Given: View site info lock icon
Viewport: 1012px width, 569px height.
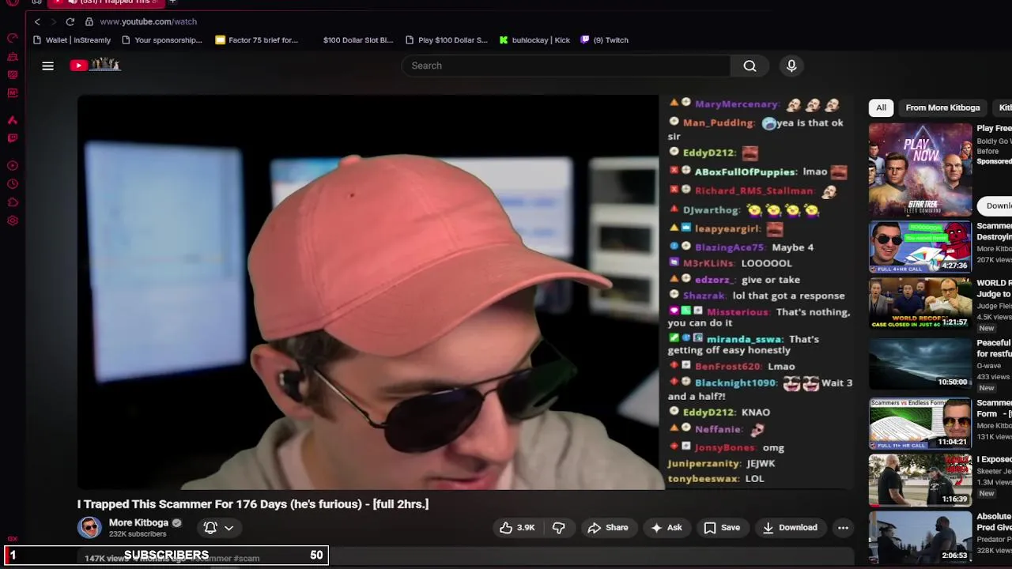Looking at the screenshot, I should (89, 21).
